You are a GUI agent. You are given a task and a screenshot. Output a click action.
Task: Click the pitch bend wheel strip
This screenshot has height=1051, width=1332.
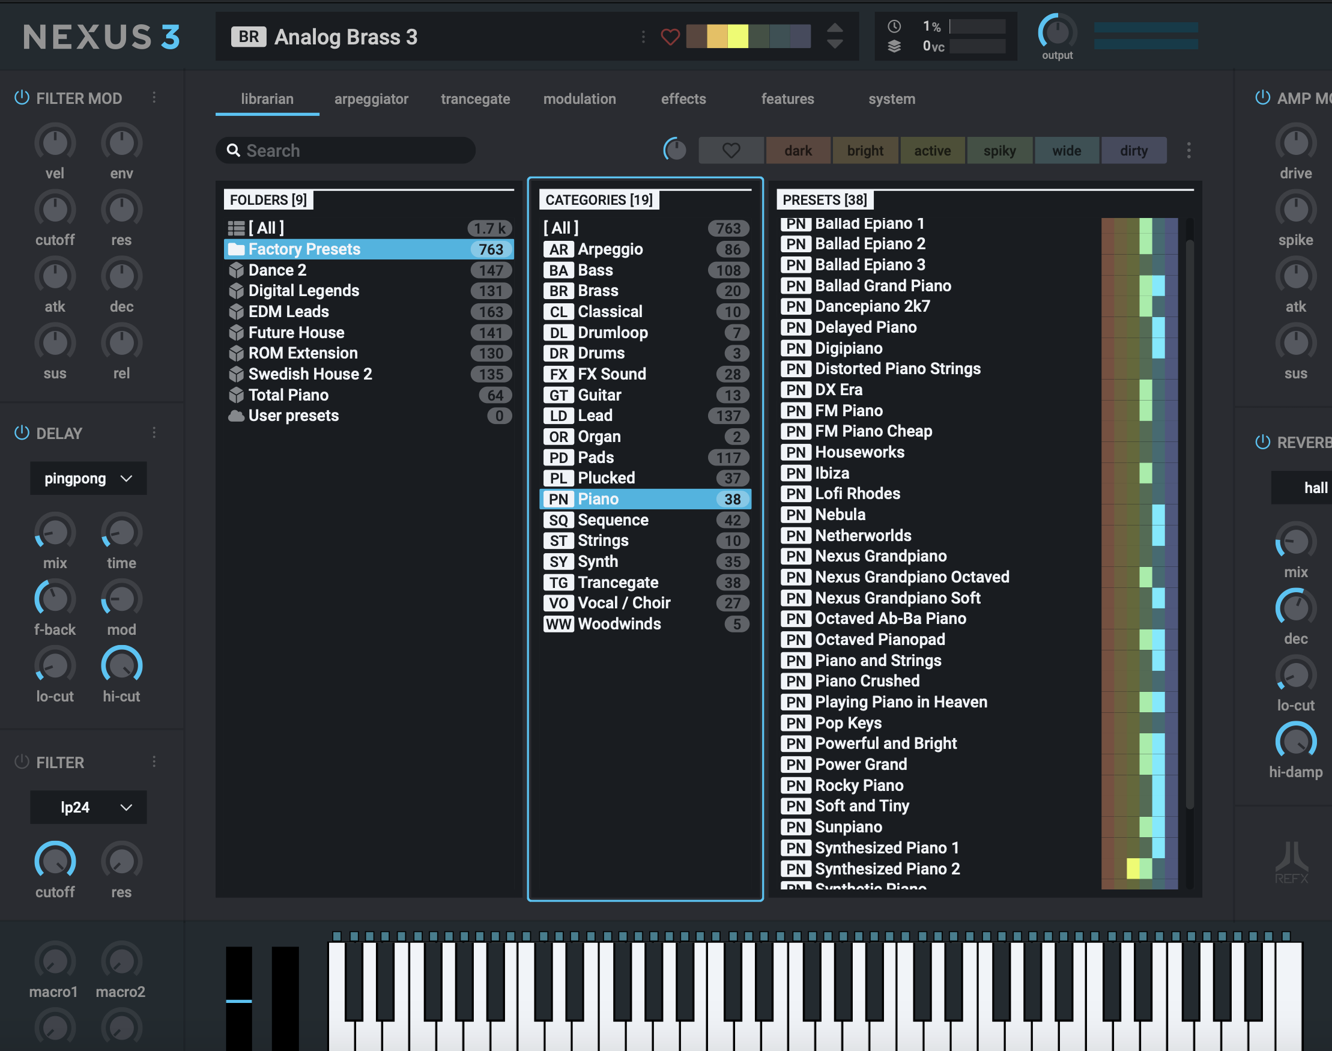click(x=238, y=998)
